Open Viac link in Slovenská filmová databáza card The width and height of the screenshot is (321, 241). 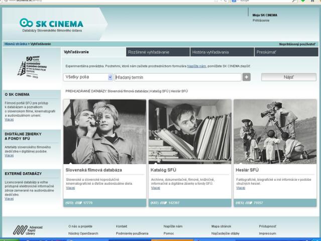click(x=70, y=188)
